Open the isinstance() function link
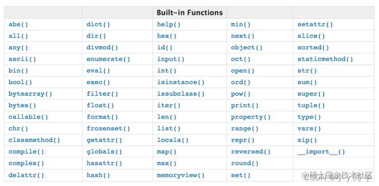Viewport: 379px width, 186px height. click(181, 82)
